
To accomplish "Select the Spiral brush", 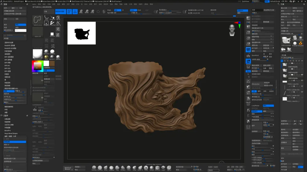I will (169, 168).
